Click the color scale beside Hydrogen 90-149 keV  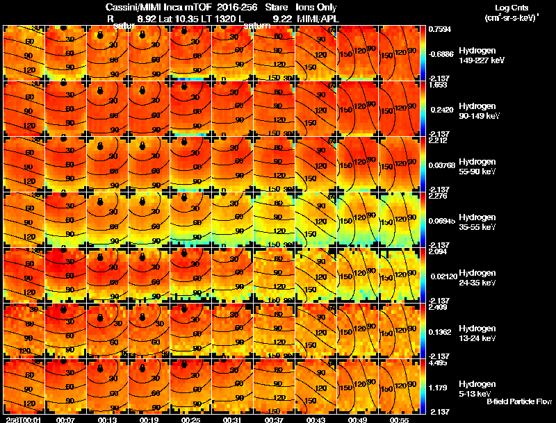(423, 108)
